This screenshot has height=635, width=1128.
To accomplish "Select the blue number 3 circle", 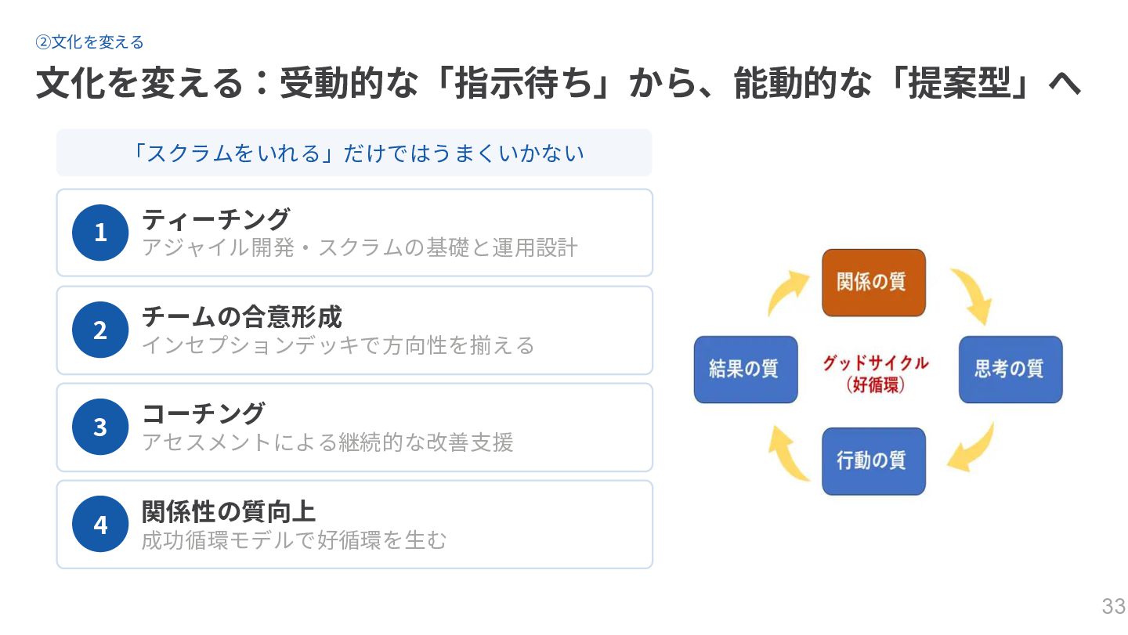I will coord(100,427).
